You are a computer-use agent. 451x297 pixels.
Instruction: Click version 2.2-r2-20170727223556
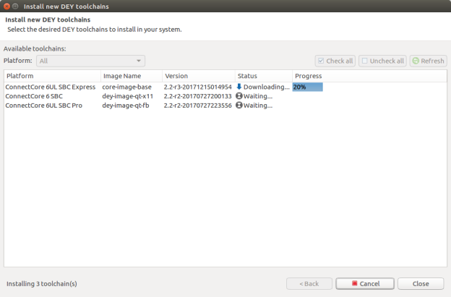tap(198, 106)
